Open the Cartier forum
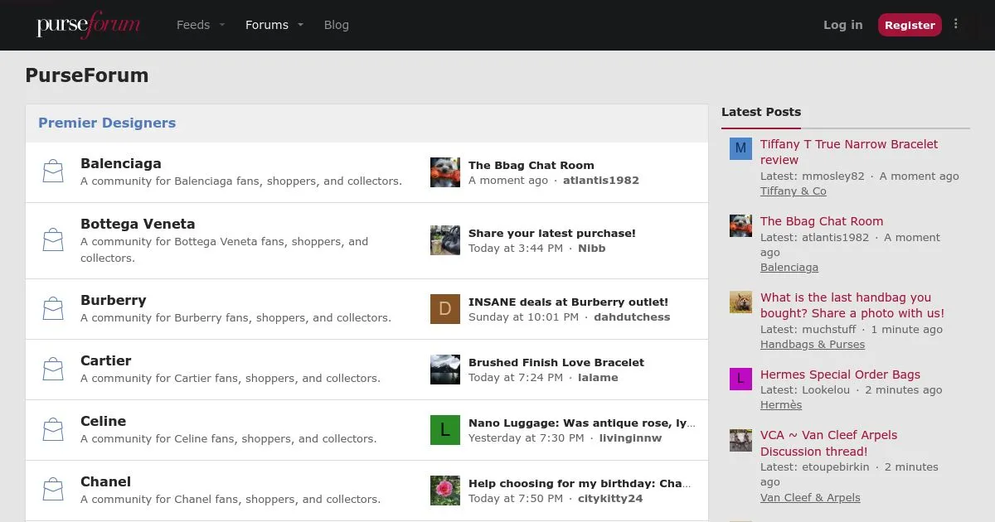 (x=106, y=360)
